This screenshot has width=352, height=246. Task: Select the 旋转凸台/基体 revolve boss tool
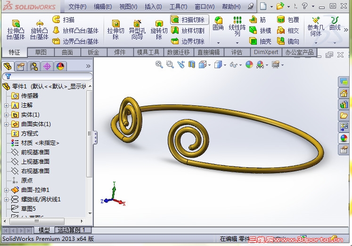tap(40, 30)
